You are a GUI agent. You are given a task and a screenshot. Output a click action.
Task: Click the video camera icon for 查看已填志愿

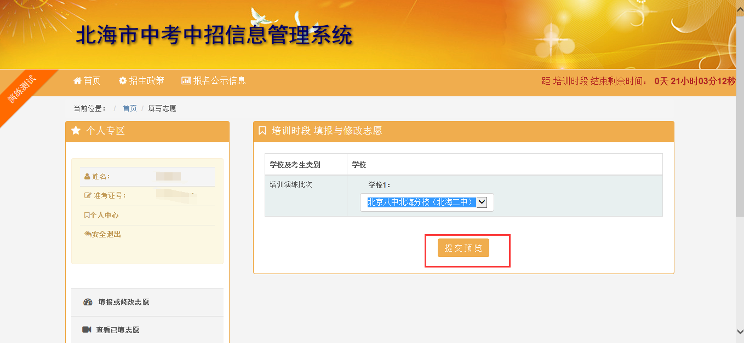pos(87,330)
